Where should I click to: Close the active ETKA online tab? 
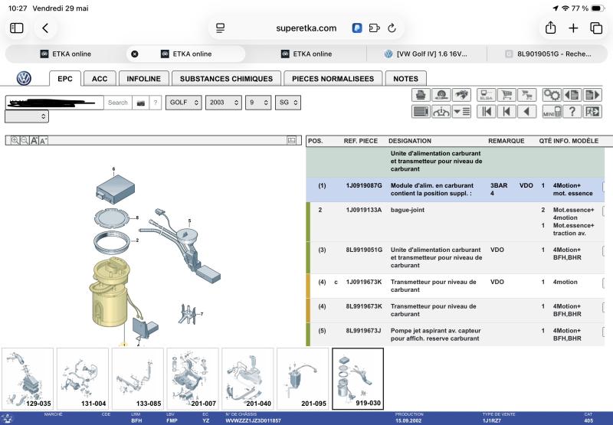click(x=135, y=54)
